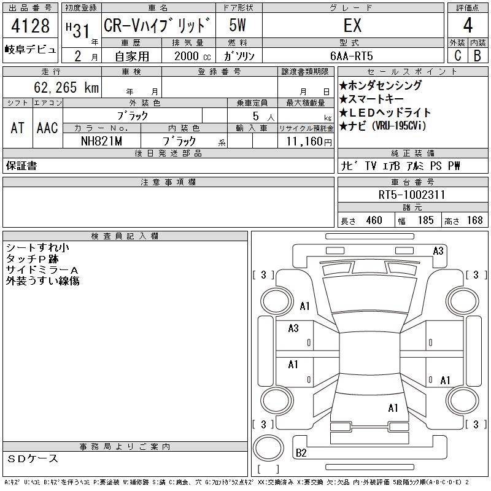Click the B2 damage mark on rear bumper
The image size is (491, 491).
coord(301,453)
